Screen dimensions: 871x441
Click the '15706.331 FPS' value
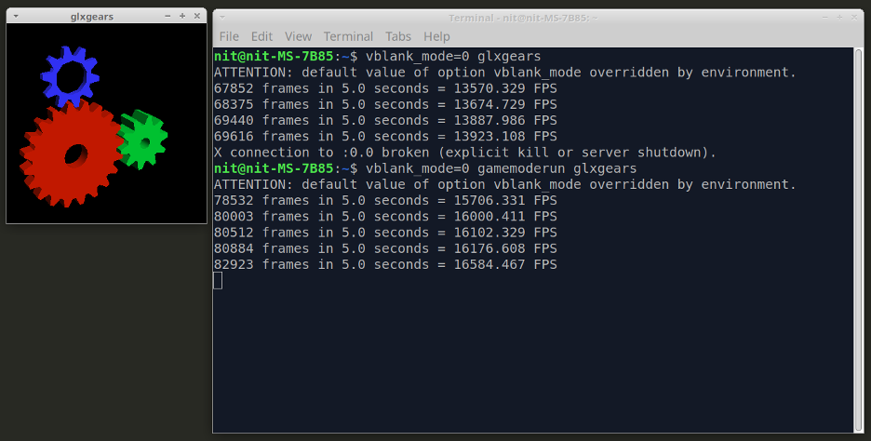click(x=505, y=201)
